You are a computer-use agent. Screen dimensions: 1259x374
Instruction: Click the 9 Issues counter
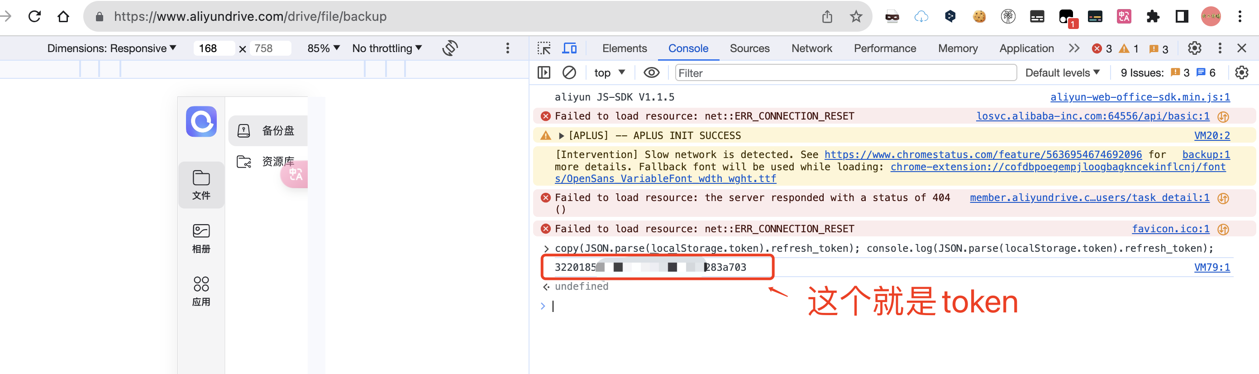(1168, 73)
